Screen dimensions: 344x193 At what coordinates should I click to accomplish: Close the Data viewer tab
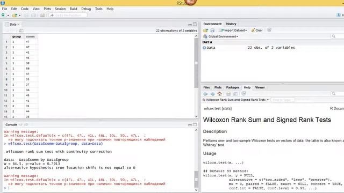coord(19,25)
